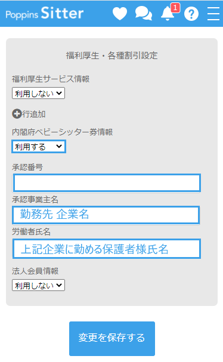Click the 労働者氏名 field label
Screen dimensions: 223x362
(31, 231)
